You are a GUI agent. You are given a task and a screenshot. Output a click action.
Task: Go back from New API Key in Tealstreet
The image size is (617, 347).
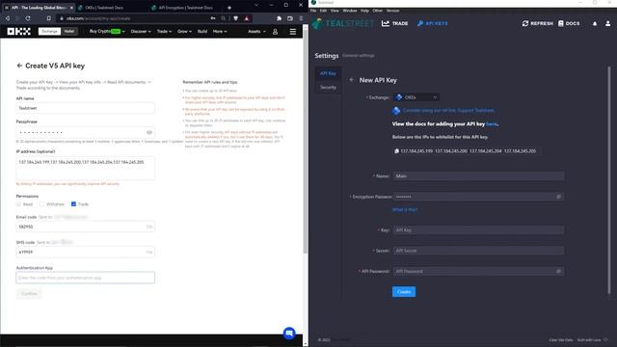pyautogui.click(x=352, y=80)
